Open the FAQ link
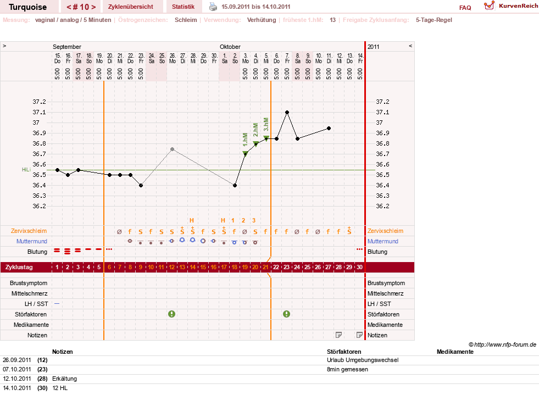This screenshot has height=406, width=539. [x=465, y=8]
